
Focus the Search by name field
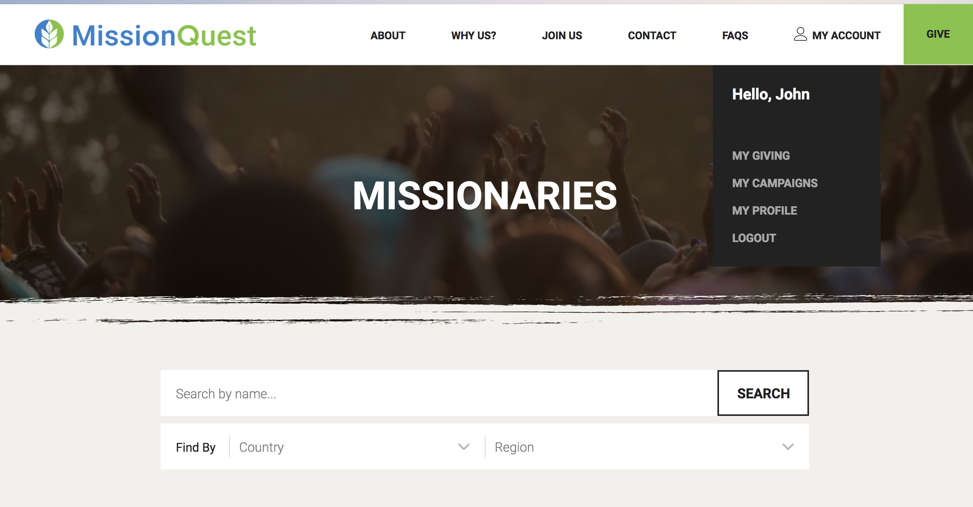coord(439,393)
